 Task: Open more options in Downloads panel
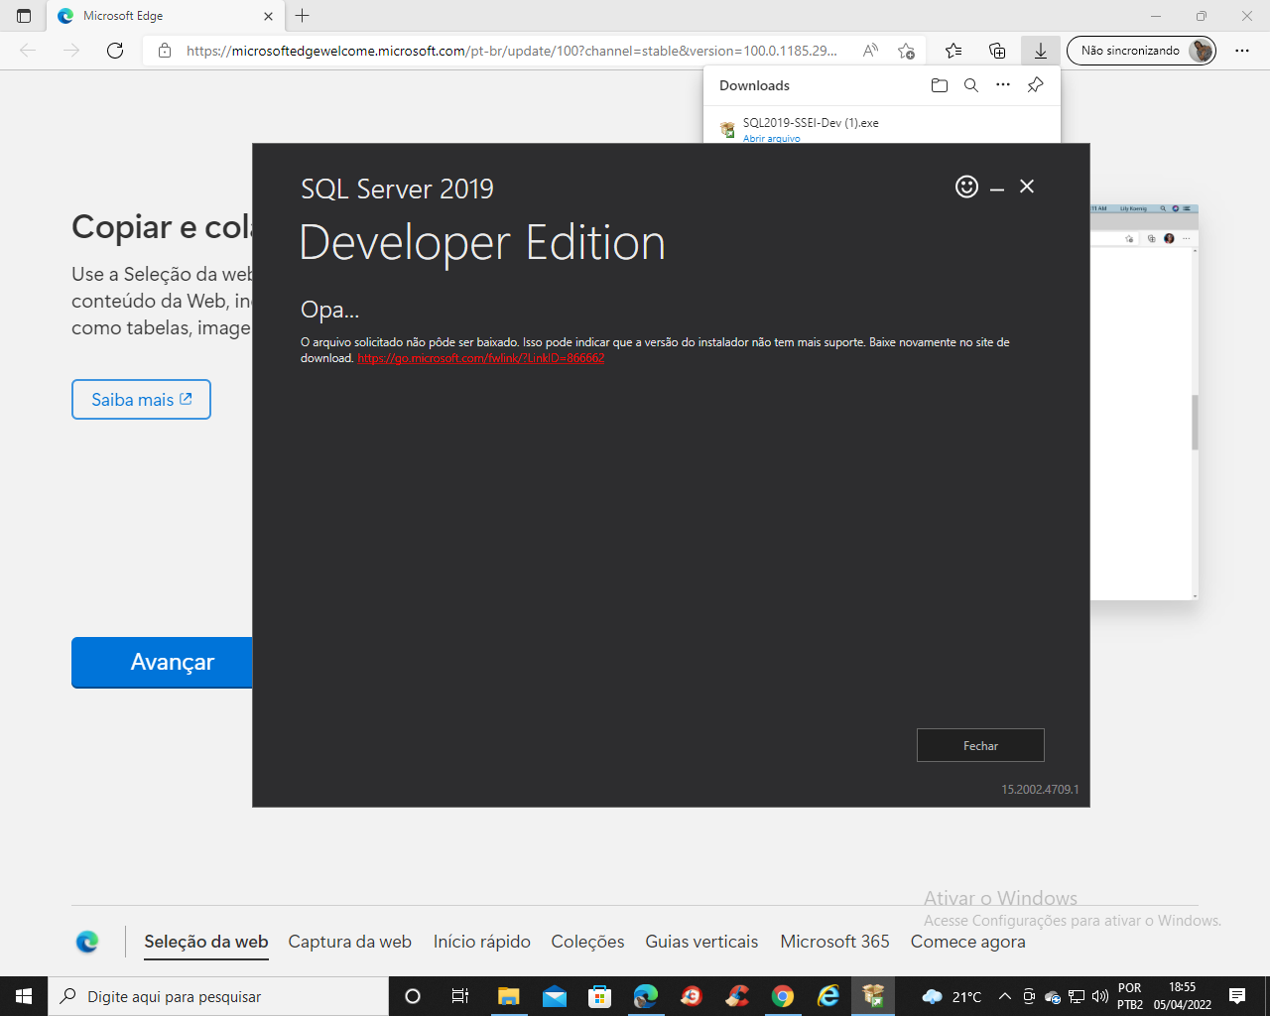(1003, 85)
